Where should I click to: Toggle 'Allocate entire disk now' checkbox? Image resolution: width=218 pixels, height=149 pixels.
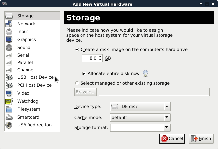coord(84,74)
